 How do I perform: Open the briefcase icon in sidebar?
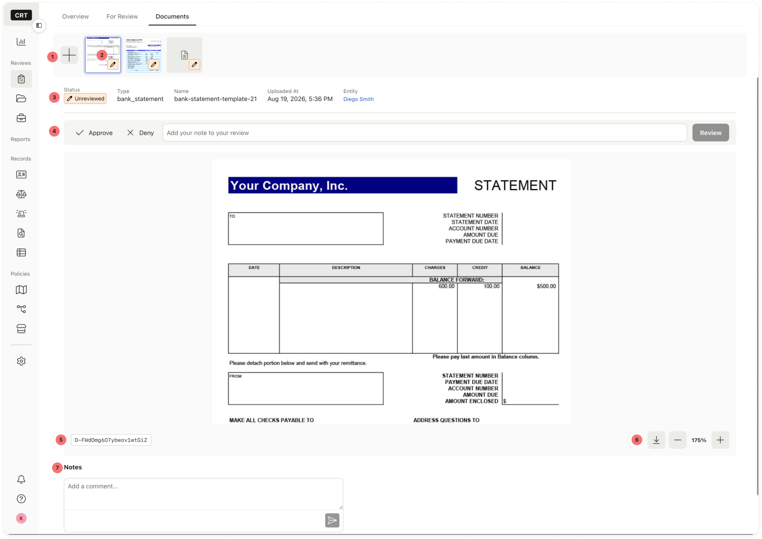pos(21,118)
